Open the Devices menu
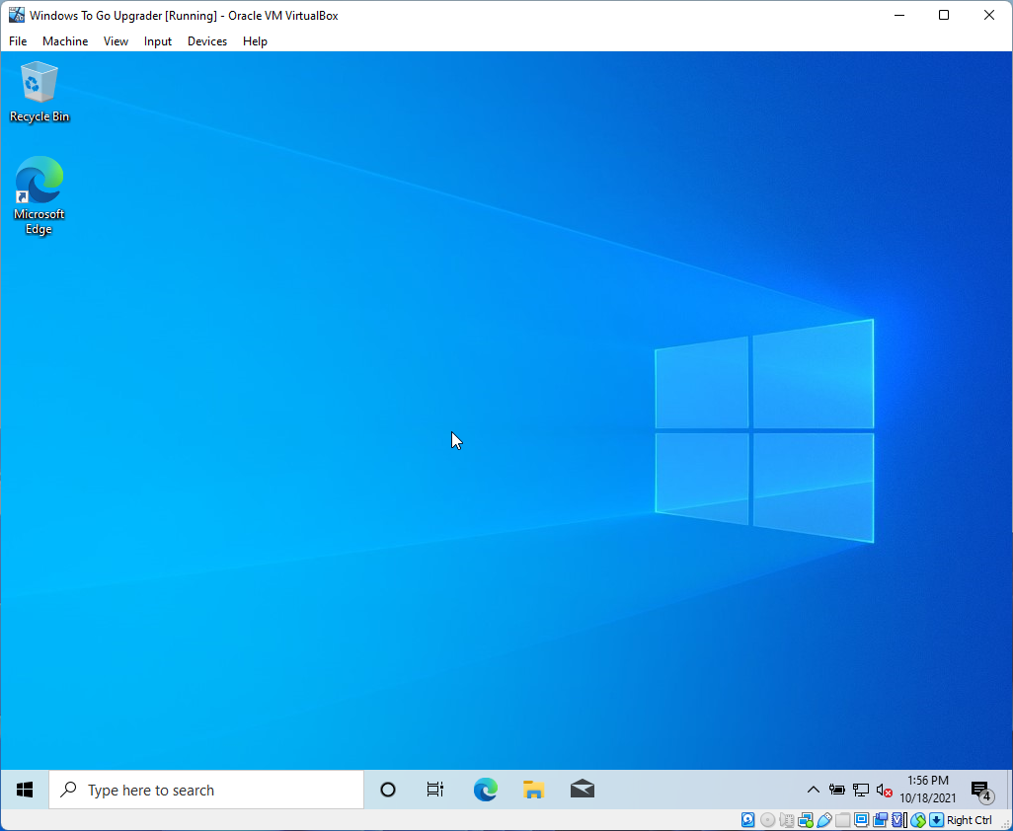 pos(207,41)
